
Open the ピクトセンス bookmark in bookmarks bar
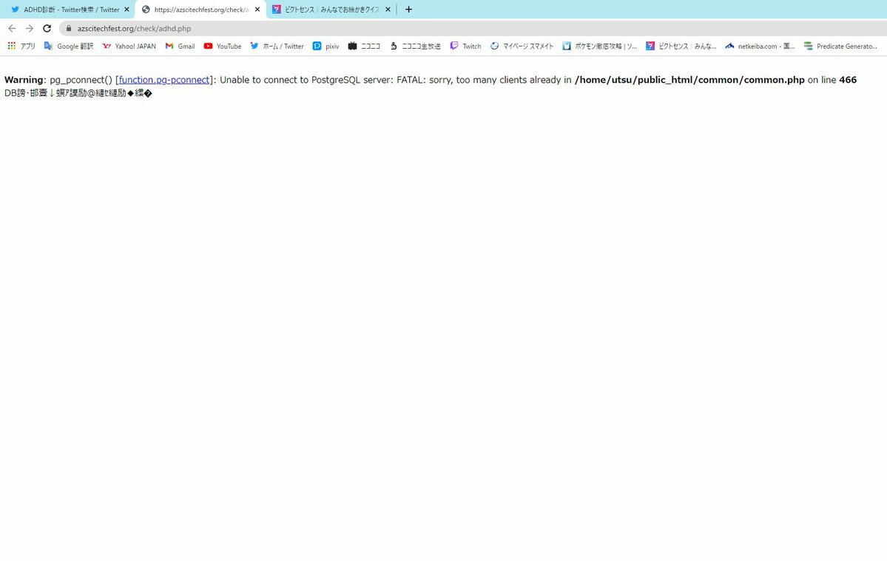681,47
